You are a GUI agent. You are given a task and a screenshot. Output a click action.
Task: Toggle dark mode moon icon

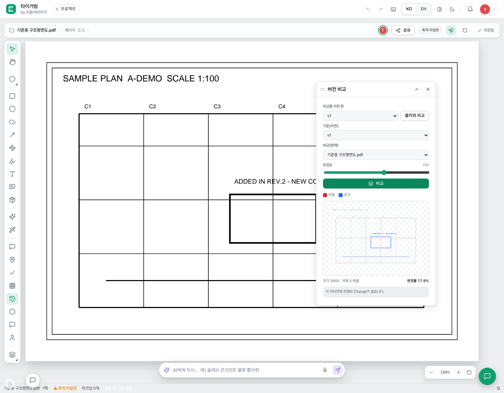point(452,9)
